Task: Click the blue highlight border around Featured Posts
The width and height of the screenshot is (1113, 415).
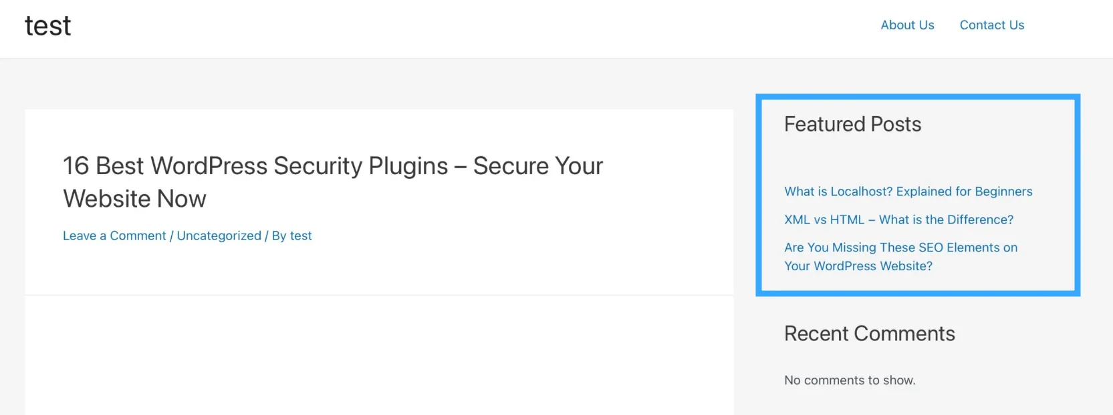Action: [759, 195]
